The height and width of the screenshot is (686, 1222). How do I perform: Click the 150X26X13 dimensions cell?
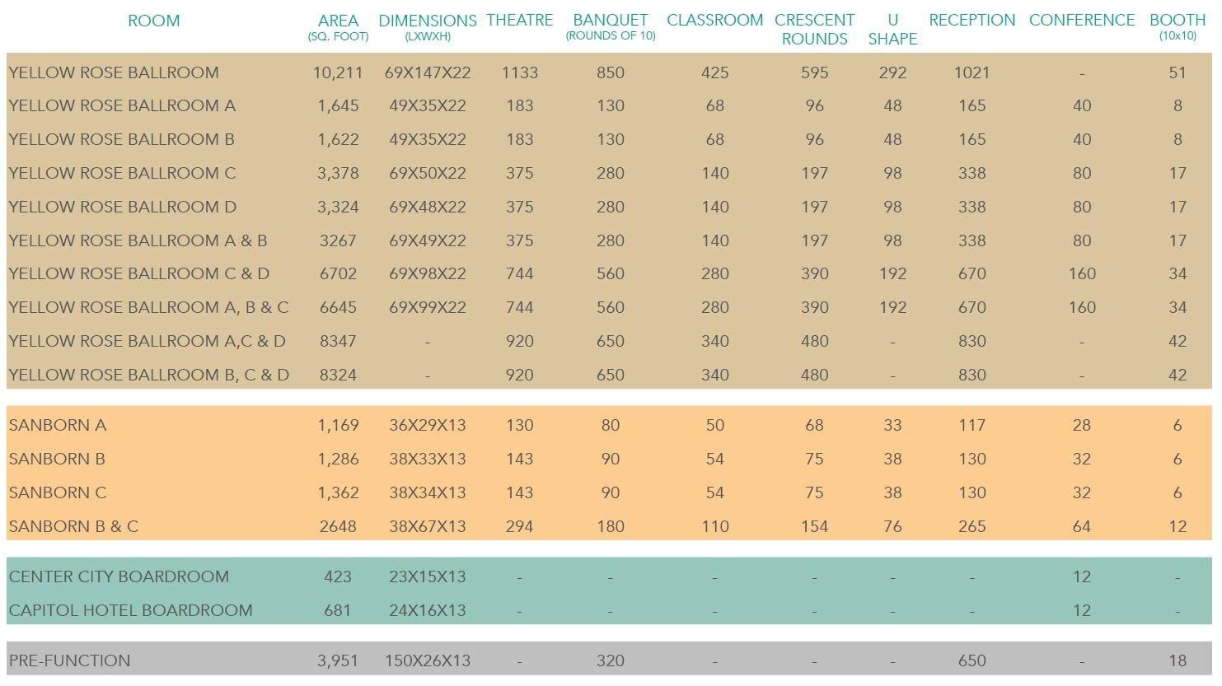pos(427,660)
